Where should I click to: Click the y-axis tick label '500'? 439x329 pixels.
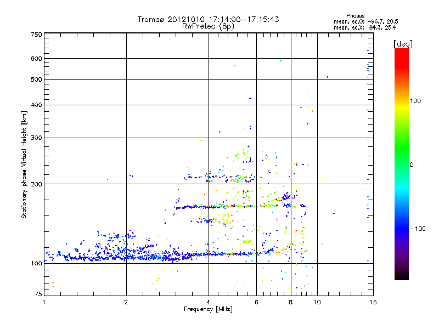pos(36,80)
